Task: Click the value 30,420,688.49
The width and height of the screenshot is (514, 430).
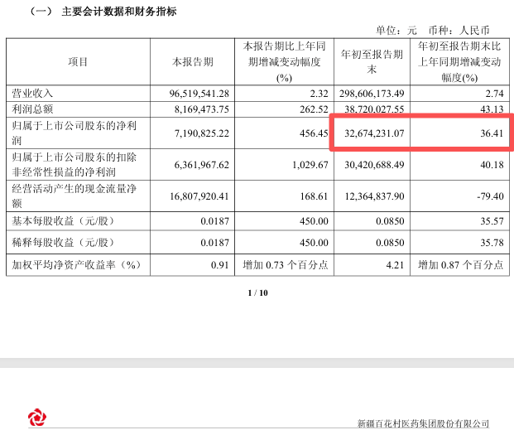Action: (374, 165)
